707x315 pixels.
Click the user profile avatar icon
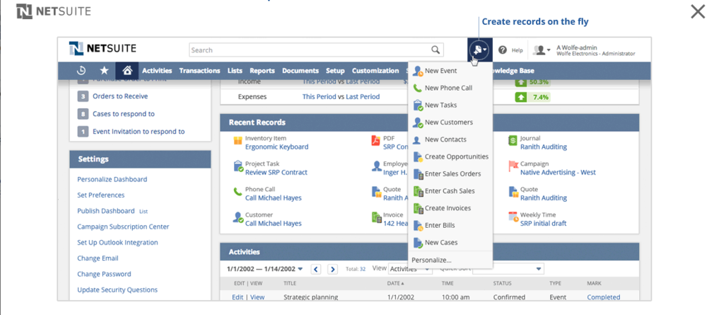click(541, 50)
